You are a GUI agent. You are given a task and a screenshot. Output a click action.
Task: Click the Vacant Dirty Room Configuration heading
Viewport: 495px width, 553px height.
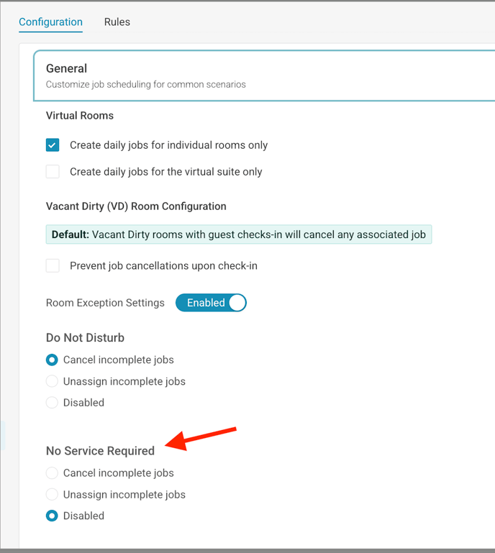coord(136,206)
